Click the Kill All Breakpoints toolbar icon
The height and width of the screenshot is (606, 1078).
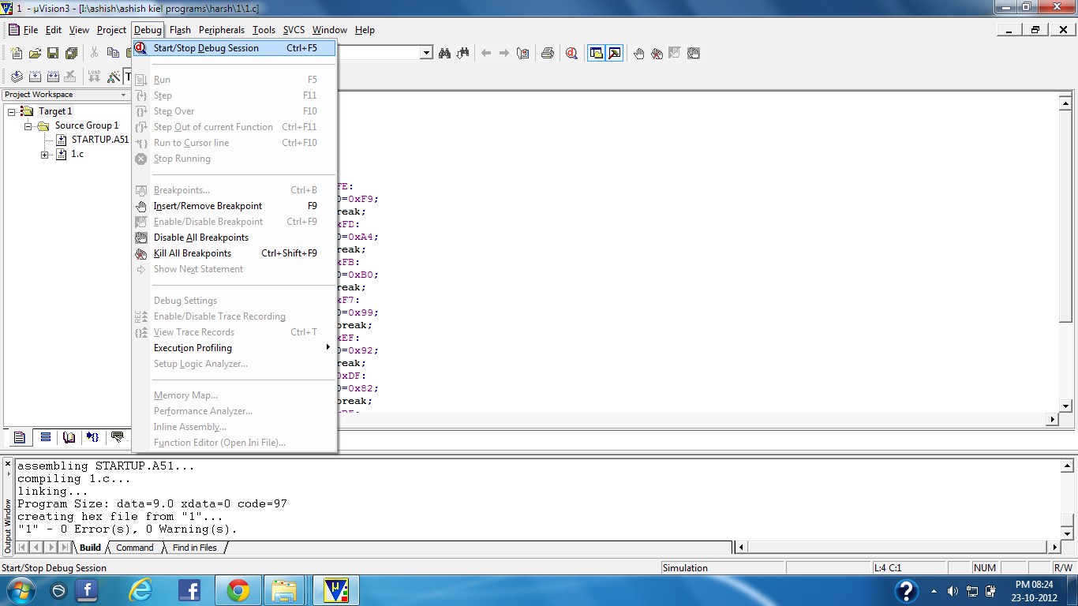(657, 53)
